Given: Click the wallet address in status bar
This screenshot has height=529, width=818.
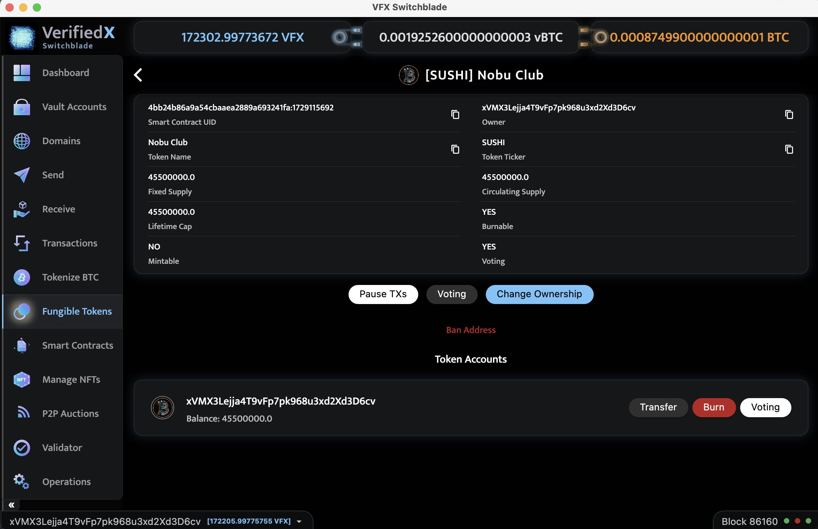Looking at the screenshot, I should click(105, 522).
